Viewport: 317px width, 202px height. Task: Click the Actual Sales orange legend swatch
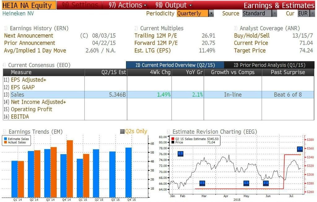(x=6, y=142)
